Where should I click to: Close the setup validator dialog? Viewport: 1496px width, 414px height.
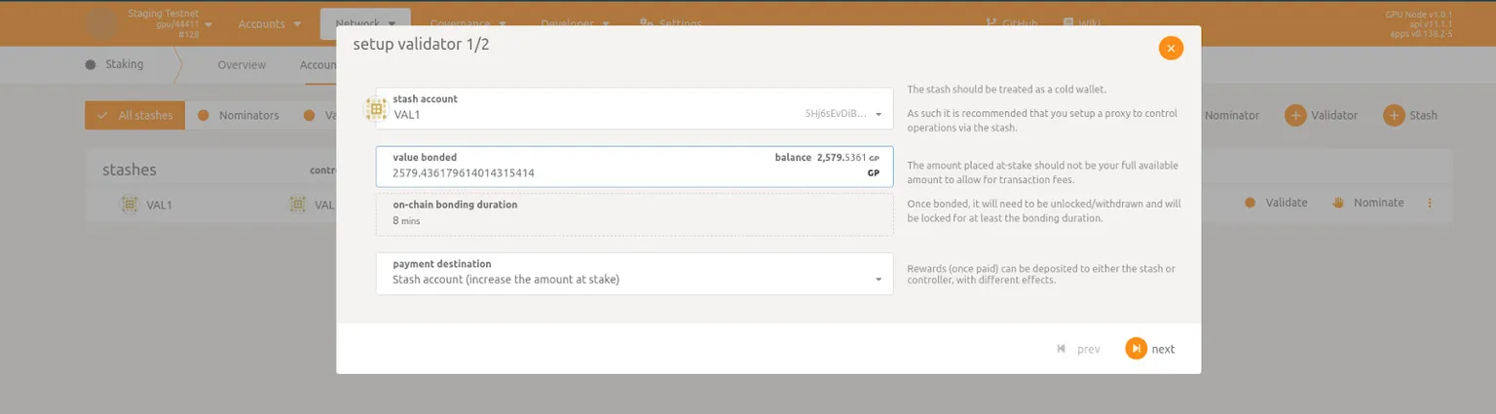[x=1171, y=48]
